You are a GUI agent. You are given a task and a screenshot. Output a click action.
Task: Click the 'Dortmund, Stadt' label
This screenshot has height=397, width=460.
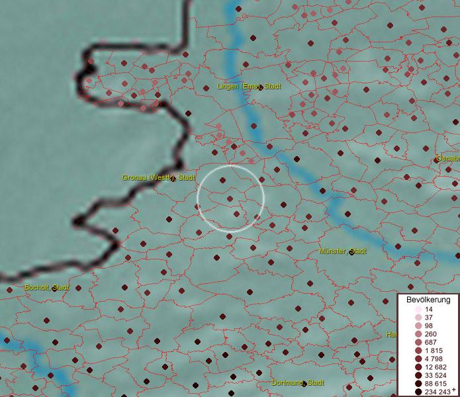(x=298, y=382)
